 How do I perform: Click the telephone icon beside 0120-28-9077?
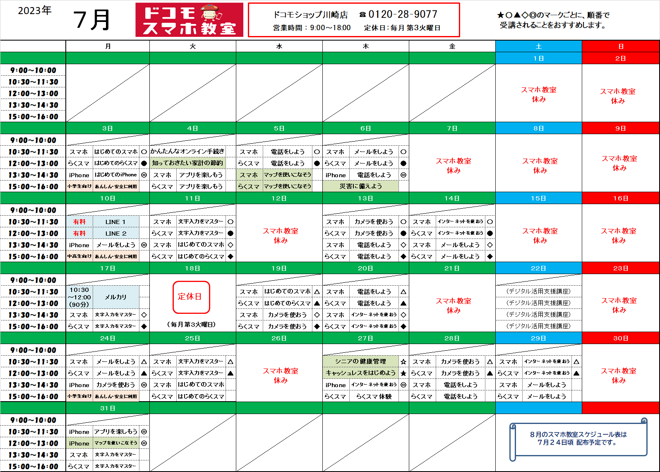pos(362,14)
